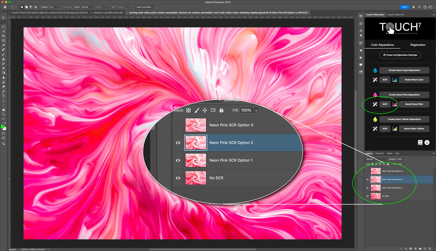Open the Layers panel flyout menu
The width and height of the screenshot is (436, 251).
coord(434,153)
